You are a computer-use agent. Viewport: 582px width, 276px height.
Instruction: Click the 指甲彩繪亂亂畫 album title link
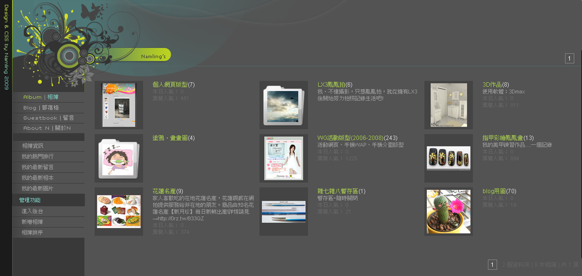(503, 138)
